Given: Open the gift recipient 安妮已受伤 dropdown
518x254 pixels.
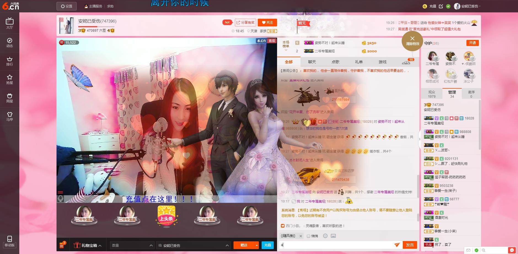Looking at the screenshot, I should pos(193,245).
